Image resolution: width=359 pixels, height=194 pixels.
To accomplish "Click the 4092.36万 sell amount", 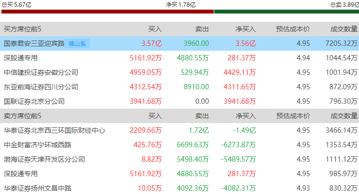I will click(193, 188).
